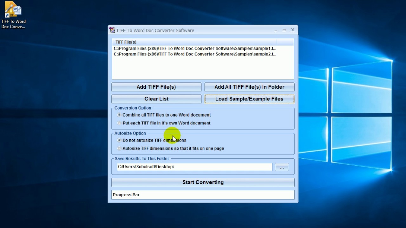The height and width of the screenshot is (228, 406).
Task: Open the TIFF To Word Doc Converter desktop shortcut
Action: coord(13,15)
